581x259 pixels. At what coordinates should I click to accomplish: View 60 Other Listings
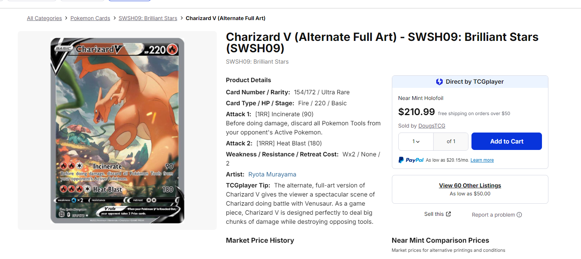click(x=470, y=186)
